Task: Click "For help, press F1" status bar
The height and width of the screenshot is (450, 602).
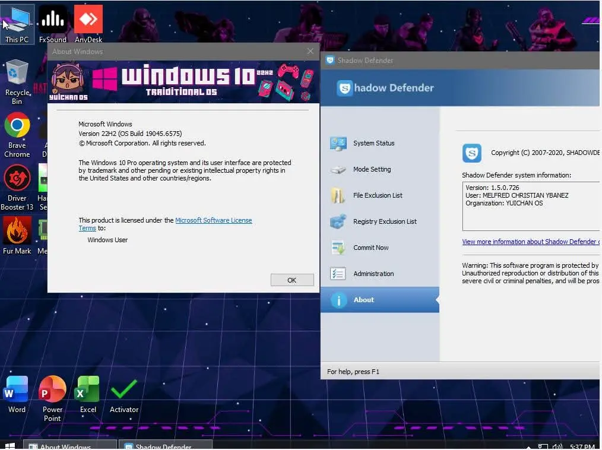Action: point(353,372)
